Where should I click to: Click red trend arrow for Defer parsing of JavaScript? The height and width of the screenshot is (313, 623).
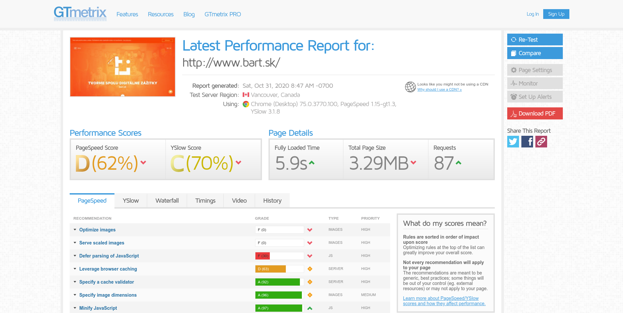[310, 256]
